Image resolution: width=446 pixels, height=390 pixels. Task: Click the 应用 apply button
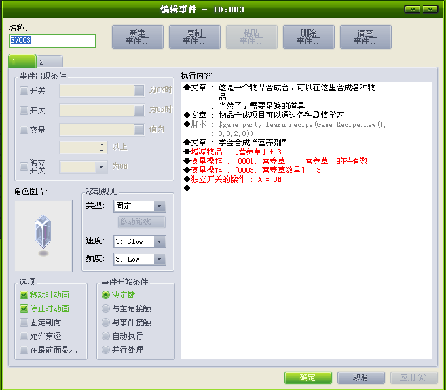pyautogui.click(x=414, y=378)
